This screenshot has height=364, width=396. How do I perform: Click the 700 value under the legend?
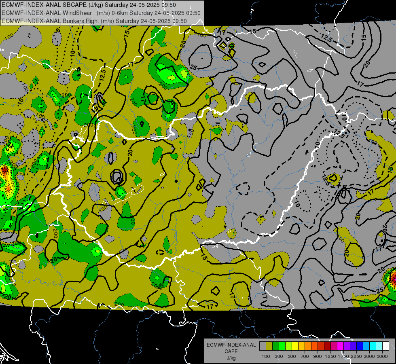pos(305,356)
